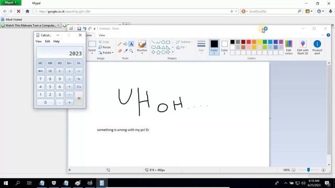Viewport: 335px width, 188px height.
Task: Select the Pencil tool in Paint
Action: 120,44
